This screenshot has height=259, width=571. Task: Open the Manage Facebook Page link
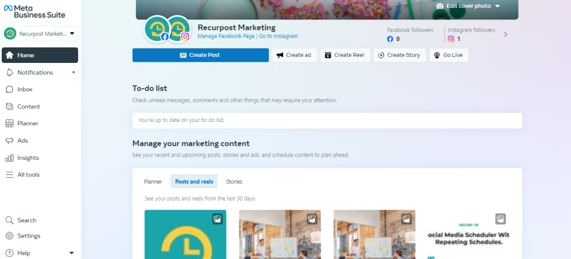coord(226,36)
